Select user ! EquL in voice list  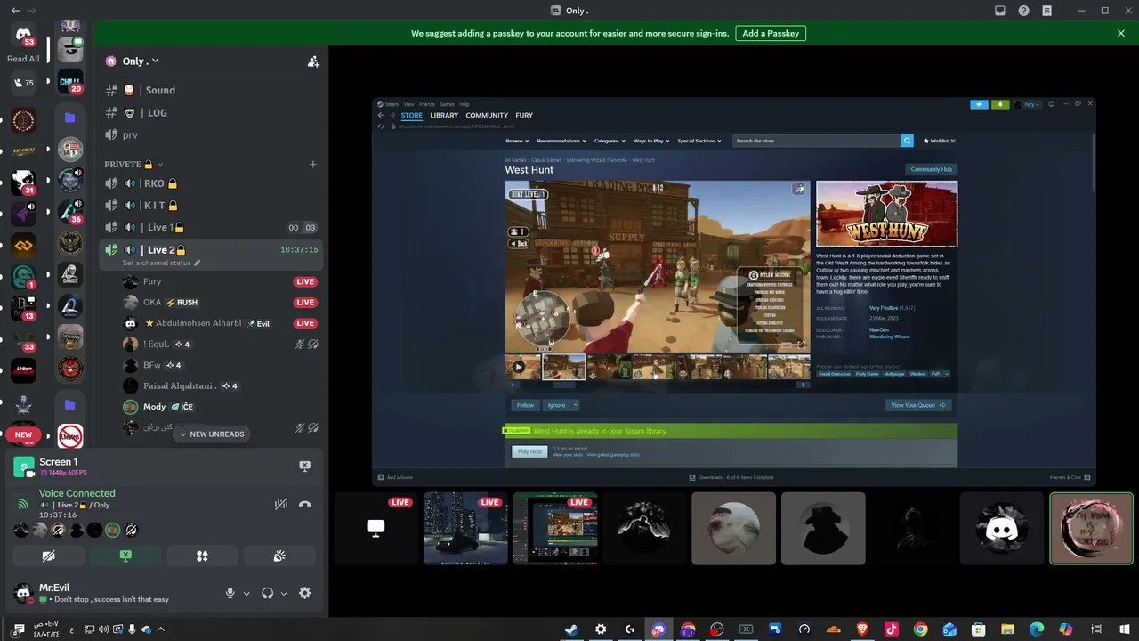pos(156,345)
